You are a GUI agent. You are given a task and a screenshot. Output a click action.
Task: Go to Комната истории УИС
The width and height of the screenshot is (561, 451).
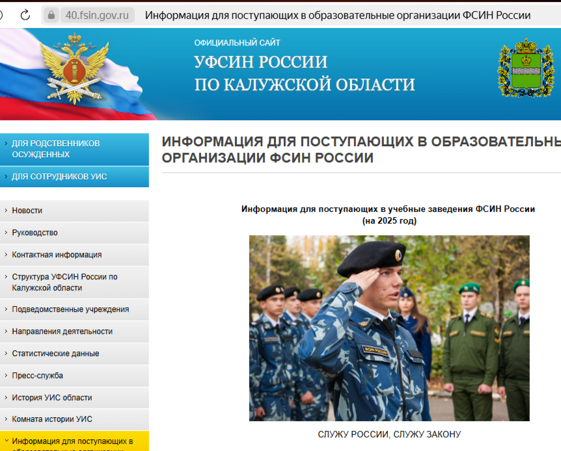coord(74,419)
